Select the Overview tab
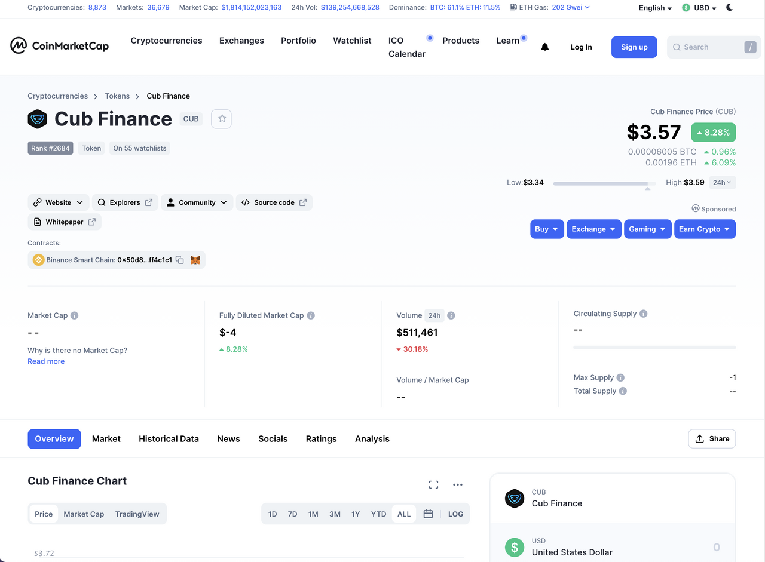The height and width of the screenshot is (562, 765). point(54,438)
